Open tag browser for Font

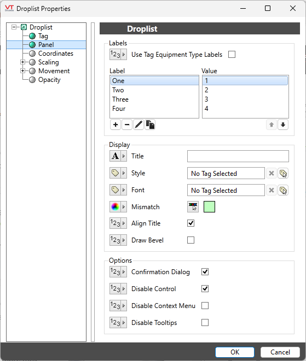[x=283, y=190]
